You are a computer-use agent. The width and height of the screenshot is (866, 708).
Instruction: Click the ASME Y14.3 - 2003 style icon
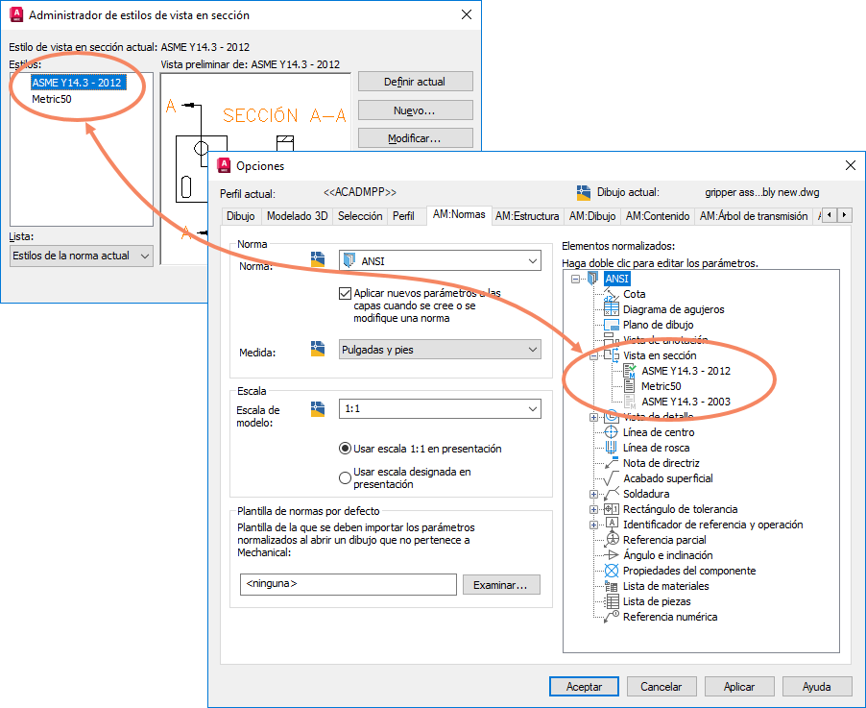629,402
